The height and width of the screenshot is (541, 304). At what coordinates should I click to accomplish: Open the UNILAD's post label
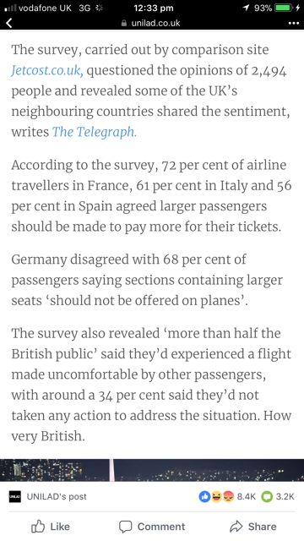point(57,496)
